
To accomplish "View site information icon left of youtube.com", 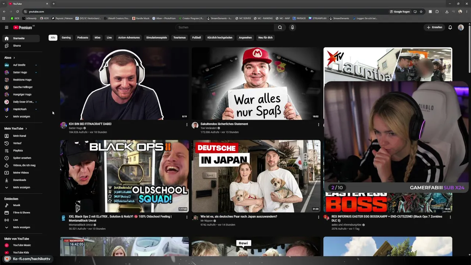I will tap(25, 11).
